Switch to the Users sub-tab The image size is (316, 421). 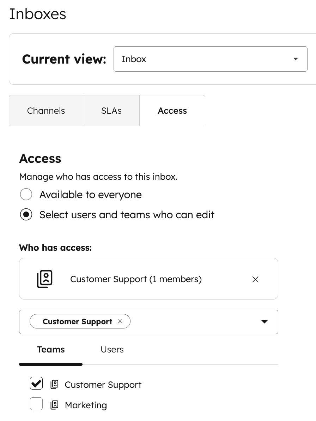[x=112, y=349]
